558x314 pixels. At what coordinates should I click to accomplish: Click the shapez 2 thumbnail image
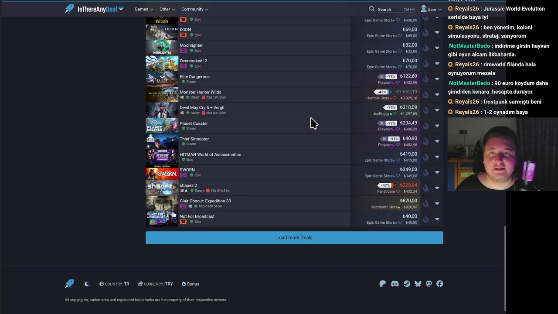tap(162, 188)
